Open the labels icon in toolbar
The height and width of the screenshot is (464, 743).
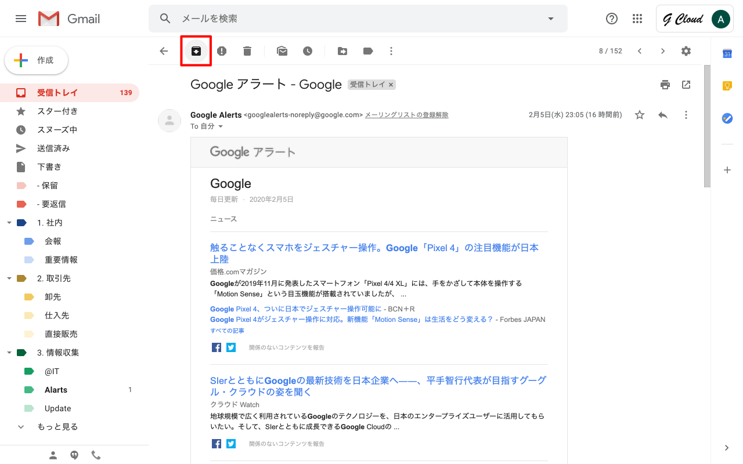point(368,51)
